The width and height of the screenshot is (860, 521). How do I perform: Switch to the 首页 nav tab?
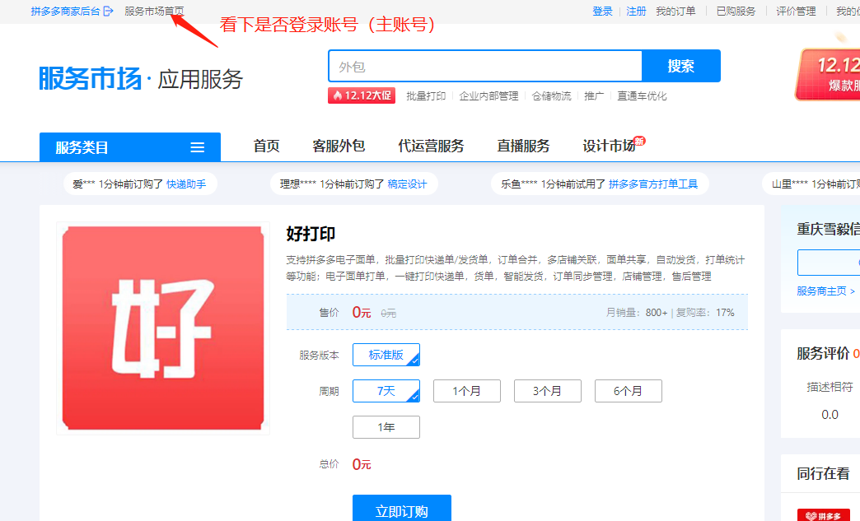click(x=267, y=146)
